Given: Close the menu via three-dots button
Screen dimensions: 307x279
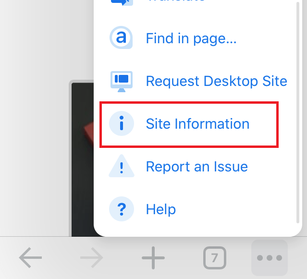Looking at the screenshot, I should [x=270, y=258].
